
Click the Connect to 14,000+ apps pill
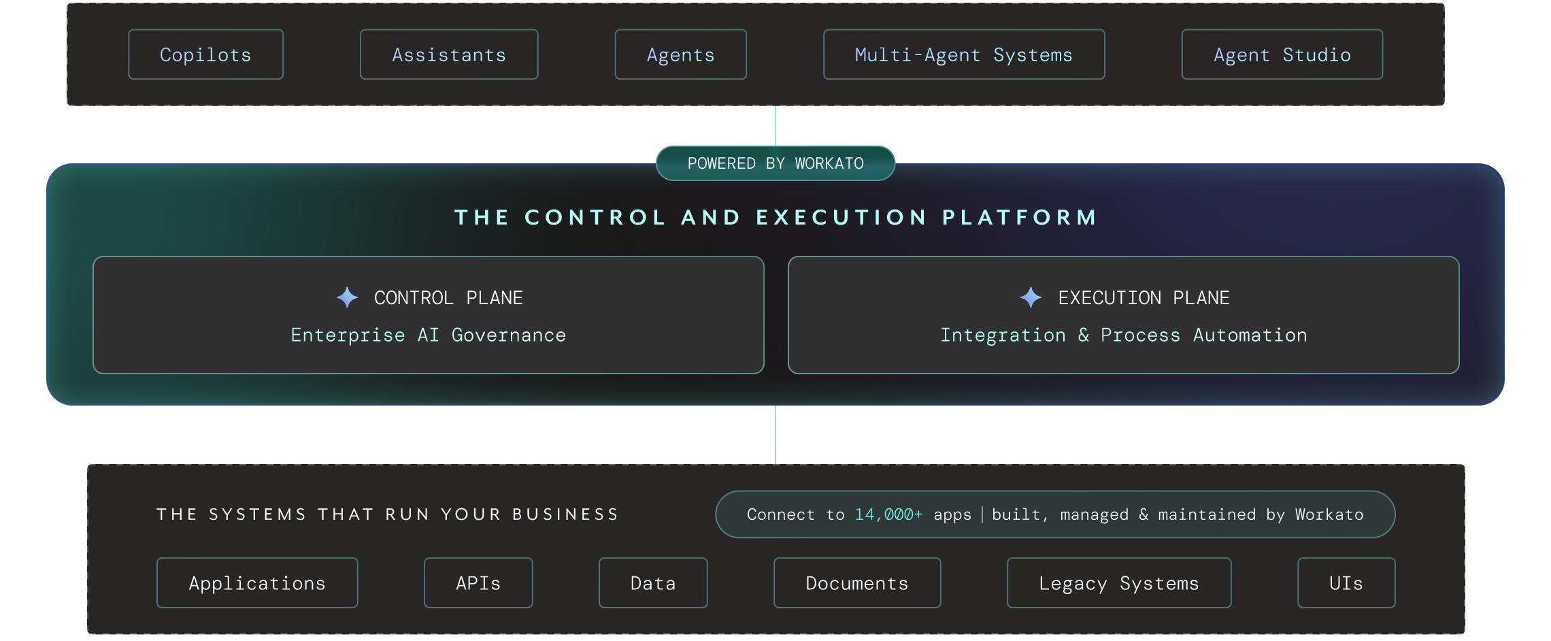[x=1055, y=514]
